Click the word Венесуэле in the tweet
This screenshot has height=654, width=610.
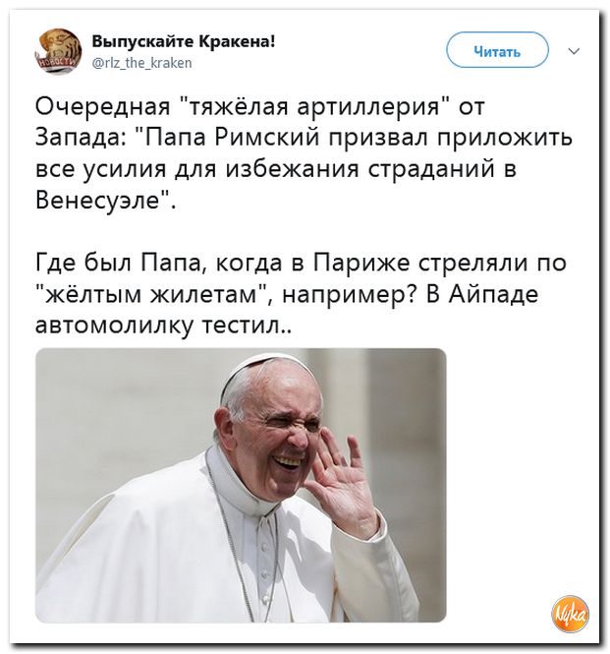98,201
